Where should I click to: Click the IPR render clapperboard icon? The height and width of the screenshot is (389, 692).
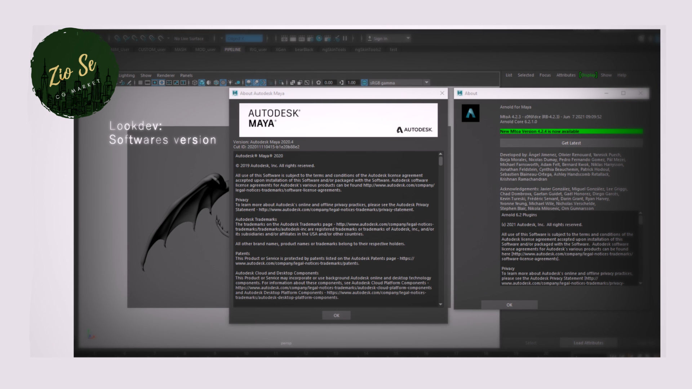coord(302,39)
